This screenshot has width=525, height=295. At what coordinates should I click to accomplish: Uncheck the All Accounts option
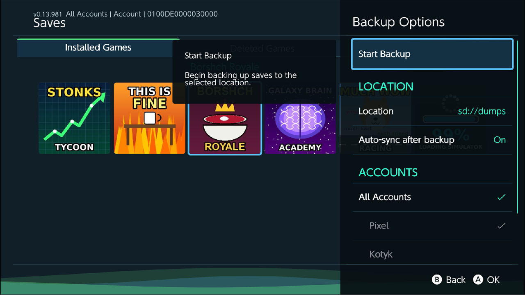click(432, 197)
